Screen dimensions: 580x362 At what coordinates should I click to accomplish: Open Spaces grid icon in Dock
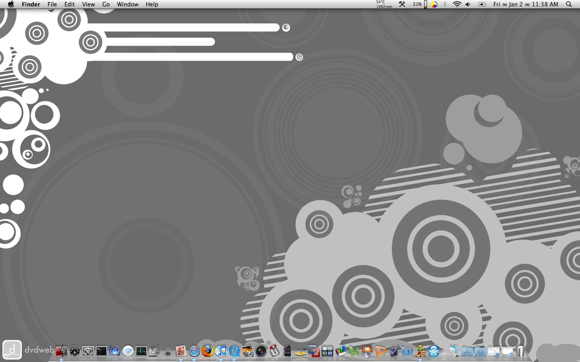(x=327, y=351)
